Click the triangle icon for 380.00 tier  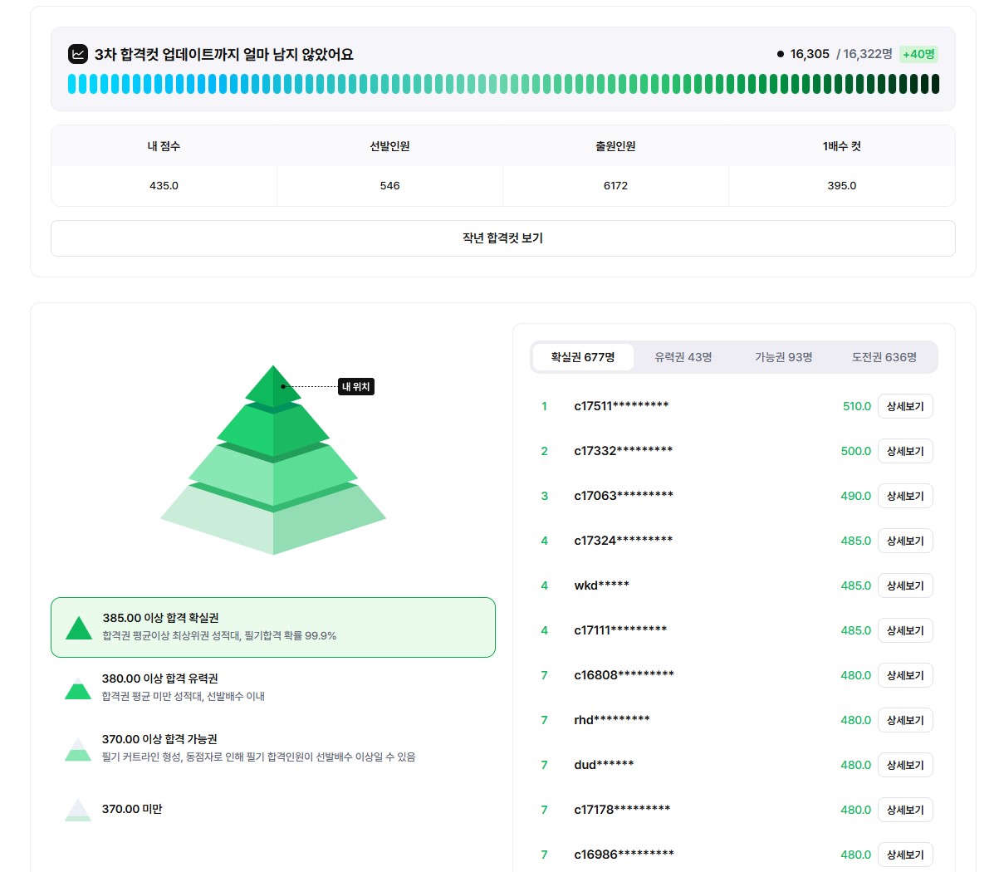[x=78, y=688]
